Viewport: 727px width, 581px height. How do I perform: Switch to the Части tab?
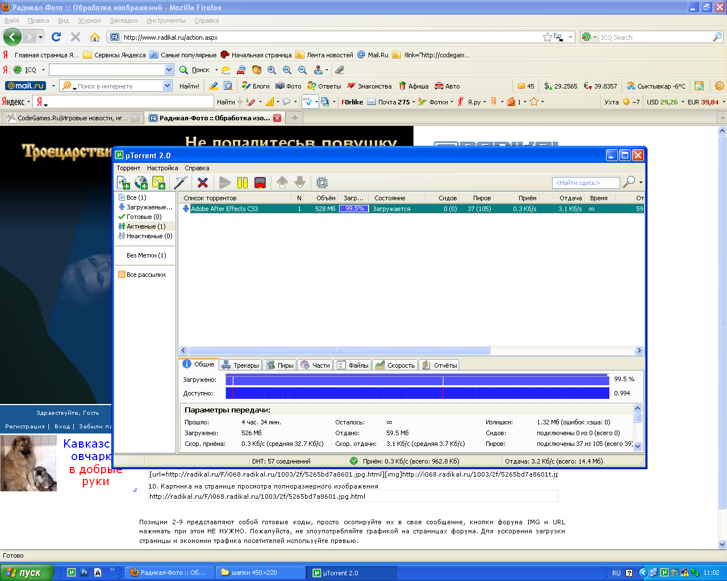[315, 365]
